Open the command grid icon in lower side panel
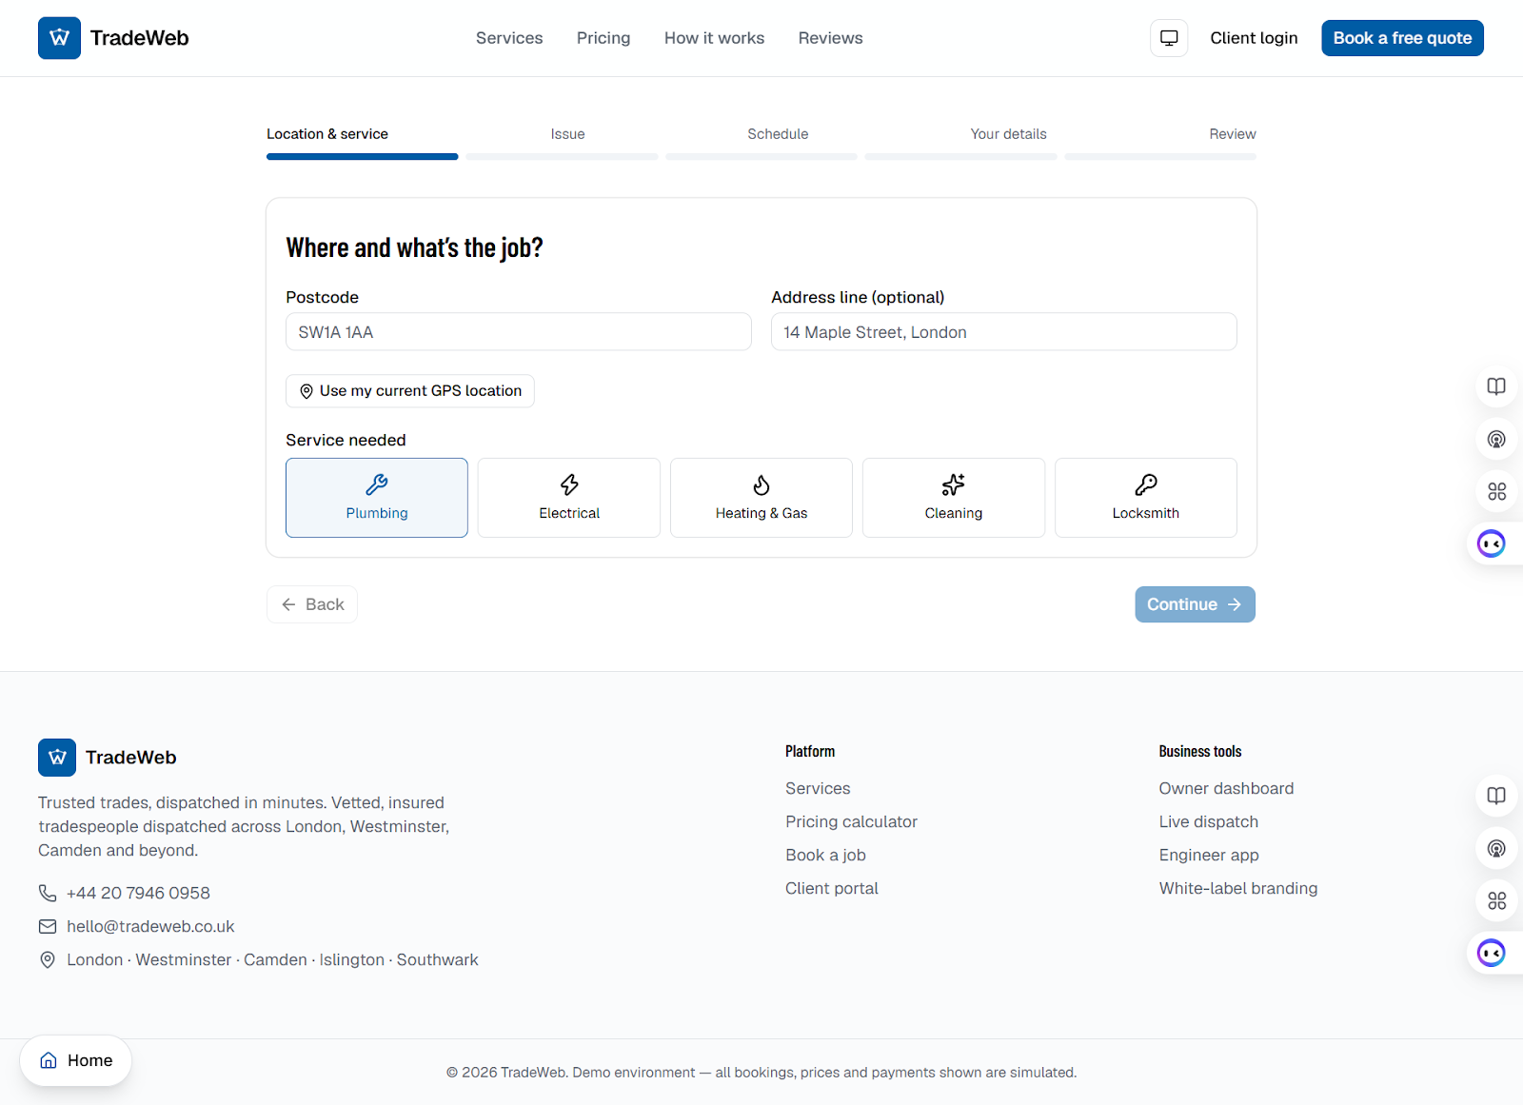 pyautogui.click(x=1496, y=900)
